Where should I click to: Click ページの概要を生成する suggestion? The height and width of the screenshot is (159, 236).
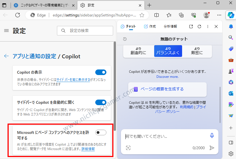coord(167,89)
